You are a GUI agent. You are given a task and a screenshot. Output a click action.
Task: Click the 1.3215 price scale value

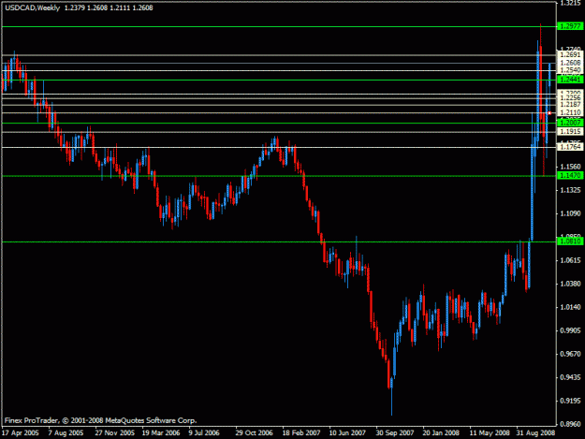coord(571,4)
